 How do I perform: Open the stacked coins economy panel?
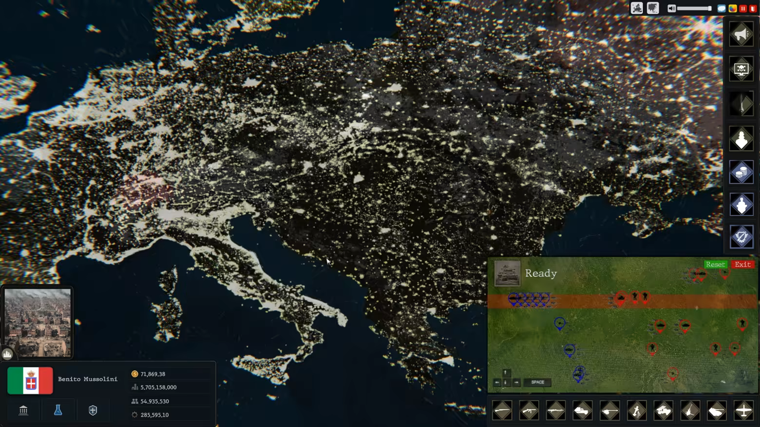741,172
